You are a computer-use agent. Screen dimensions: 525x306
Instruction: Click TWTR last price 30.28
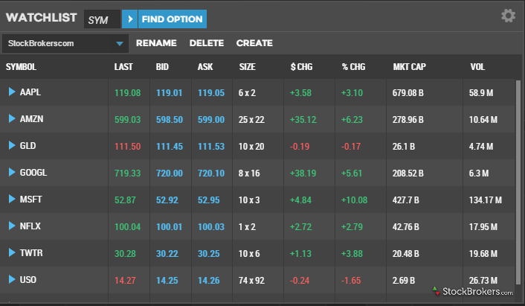[x=125, y=254]
